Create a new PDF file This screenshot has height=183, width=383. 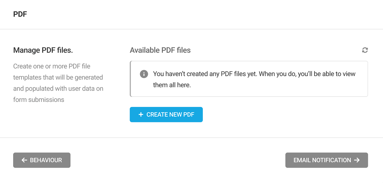(x=166, y=114)
